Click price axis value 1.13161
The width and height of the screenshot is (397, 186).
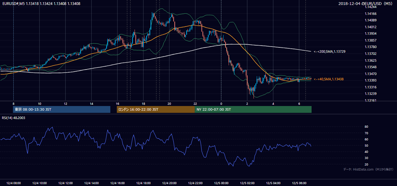(370, 100)
